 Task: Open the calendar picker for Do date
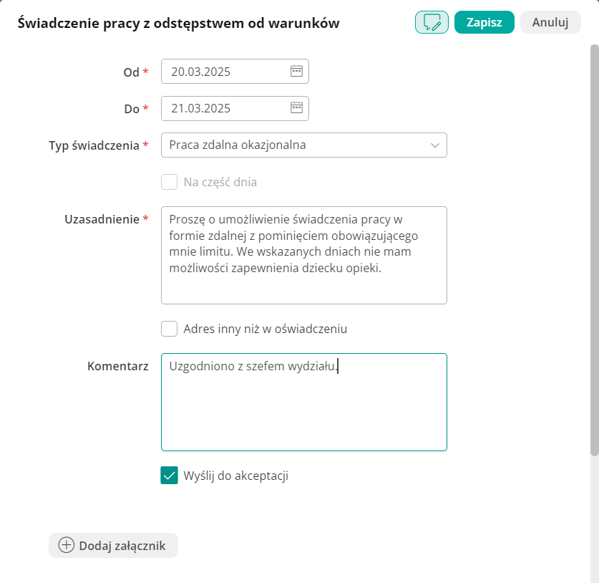coord(296,108)
